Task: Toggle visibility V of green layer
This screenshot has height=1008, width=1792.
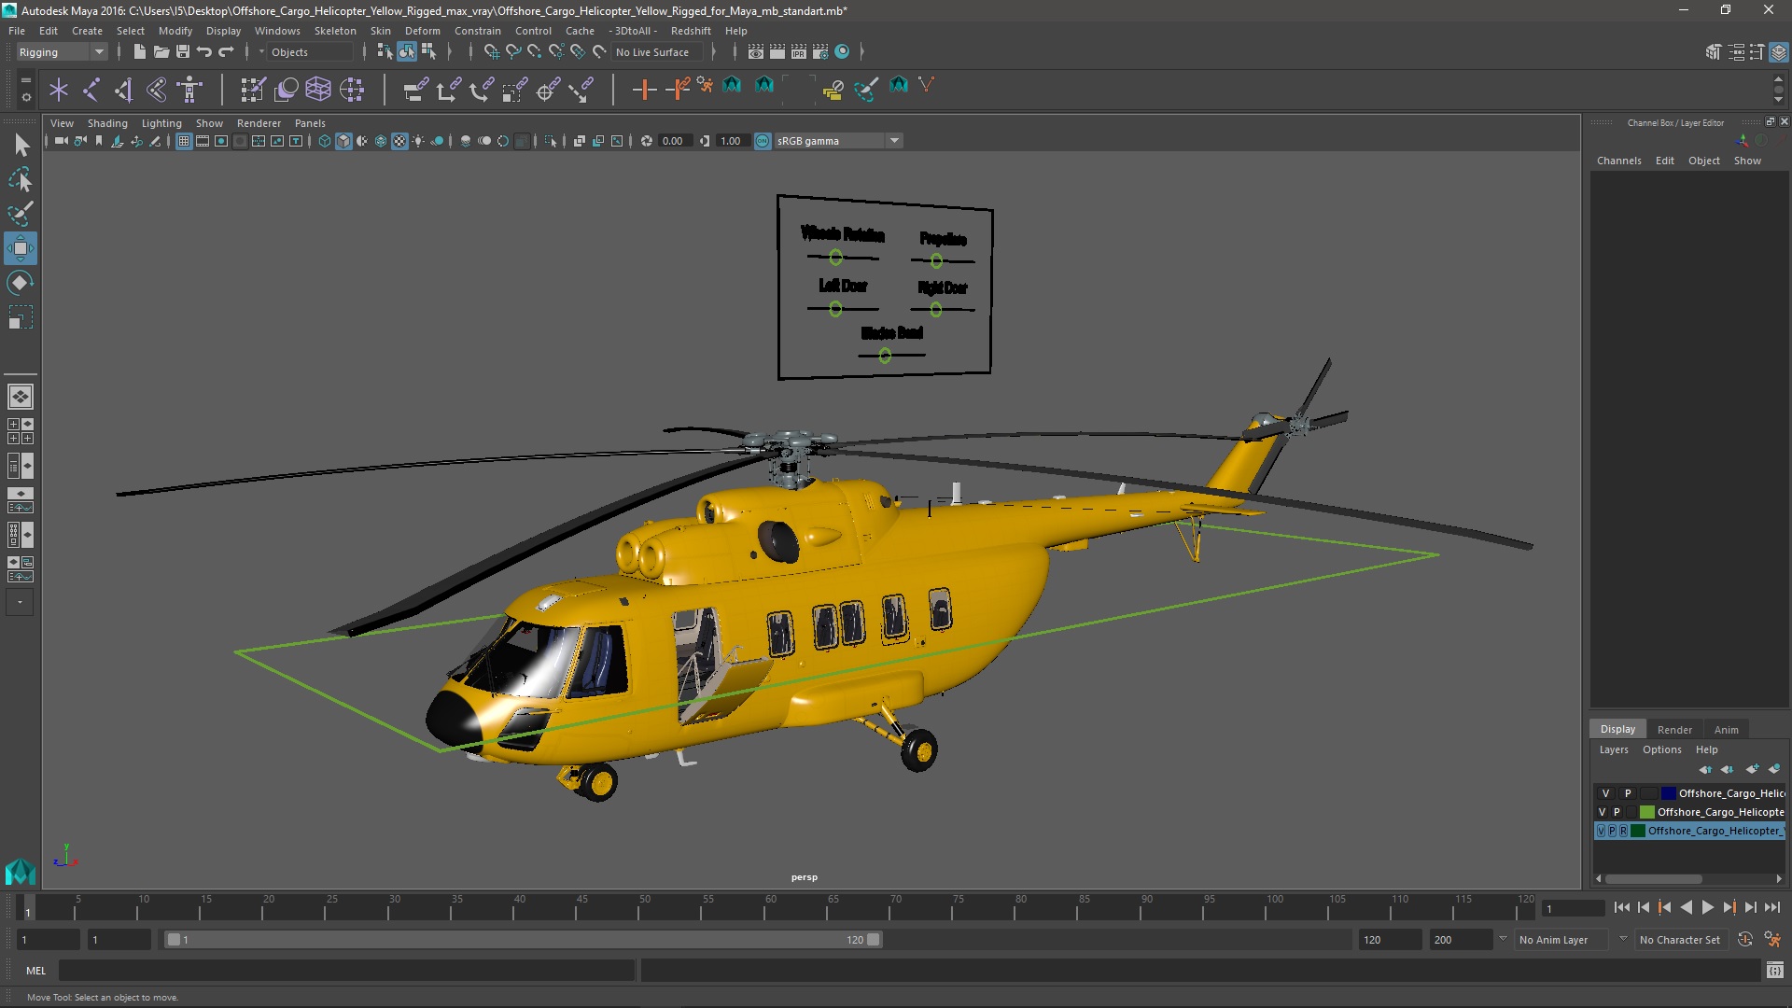Action: 1602,812
